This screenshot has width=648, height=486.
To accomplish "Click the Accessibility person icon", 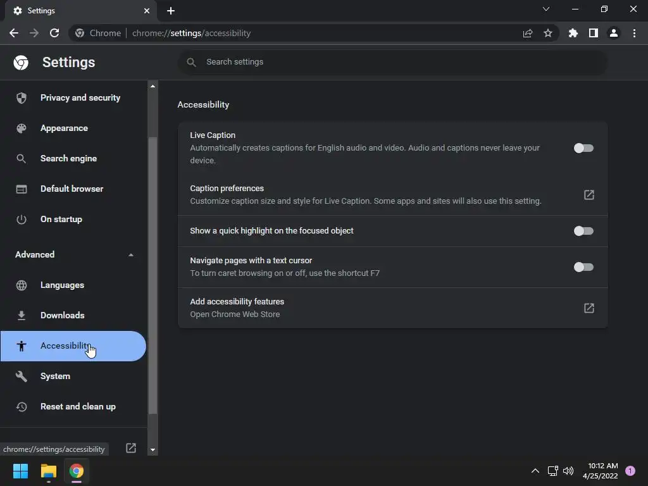I will tap(21, 346).
